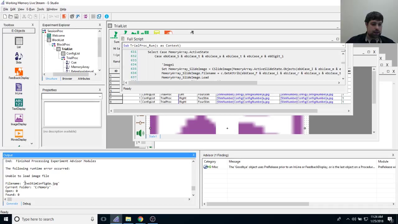Click the gray tile windows toolbar icon

[93, 16]
